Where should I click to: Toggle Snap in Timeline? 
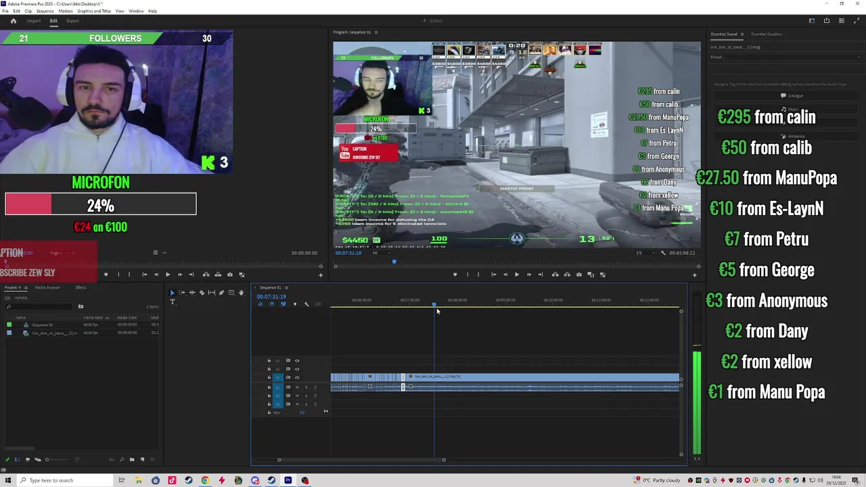coord(272,304)
